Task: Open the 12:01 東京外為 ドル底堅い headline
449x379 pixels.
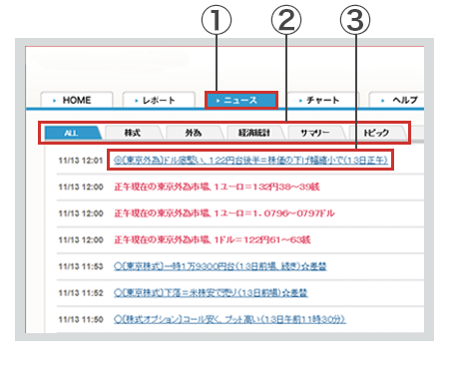Action: coord(250,161)
